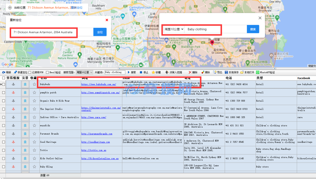316x179 pixels.
Task: Click the 关键词 keyword input field in toolbar
Action: (115, 72)
